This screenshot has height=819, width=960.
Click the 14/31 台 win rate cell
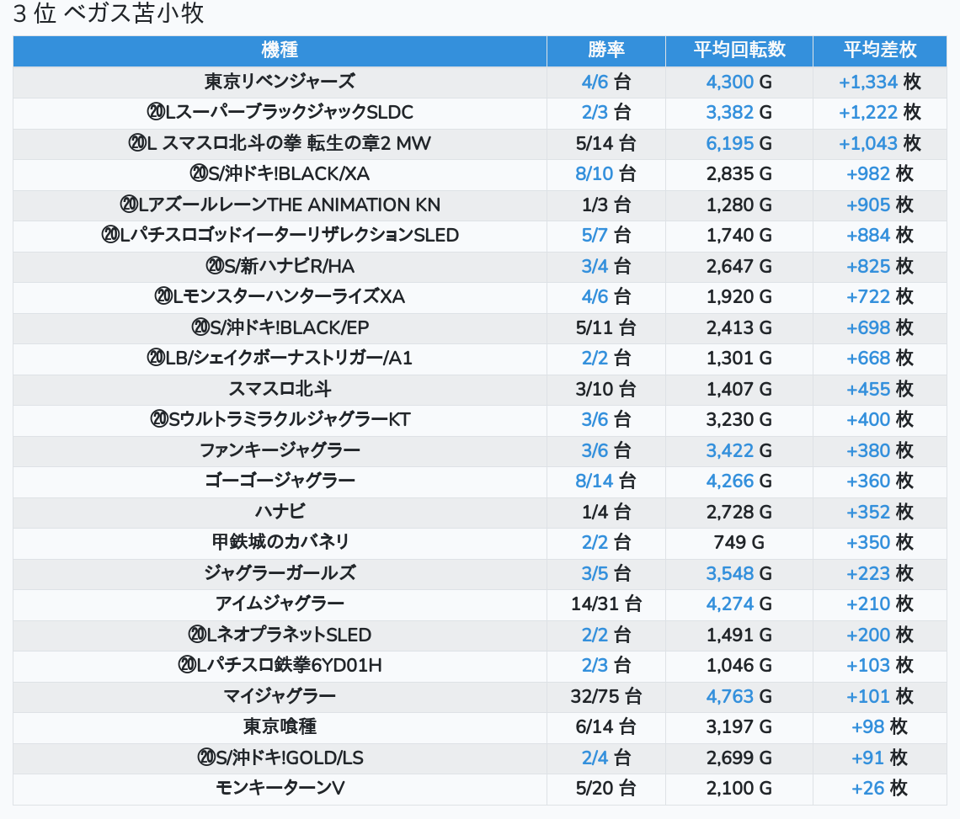pyautogui.click(x=605, y=604)
